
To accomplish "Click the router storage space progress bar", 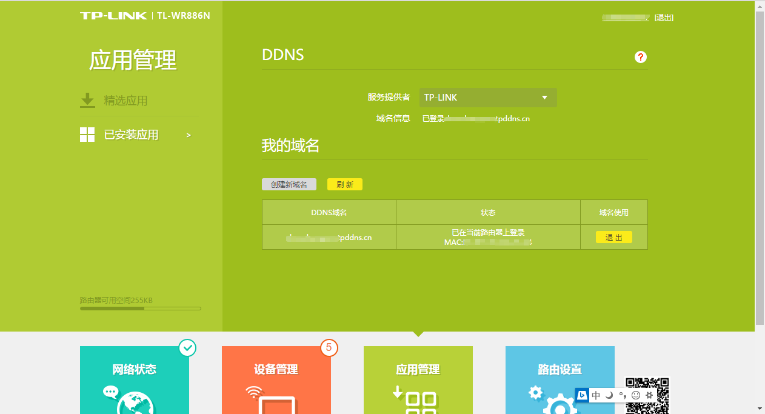I will (x=141, y=309).
